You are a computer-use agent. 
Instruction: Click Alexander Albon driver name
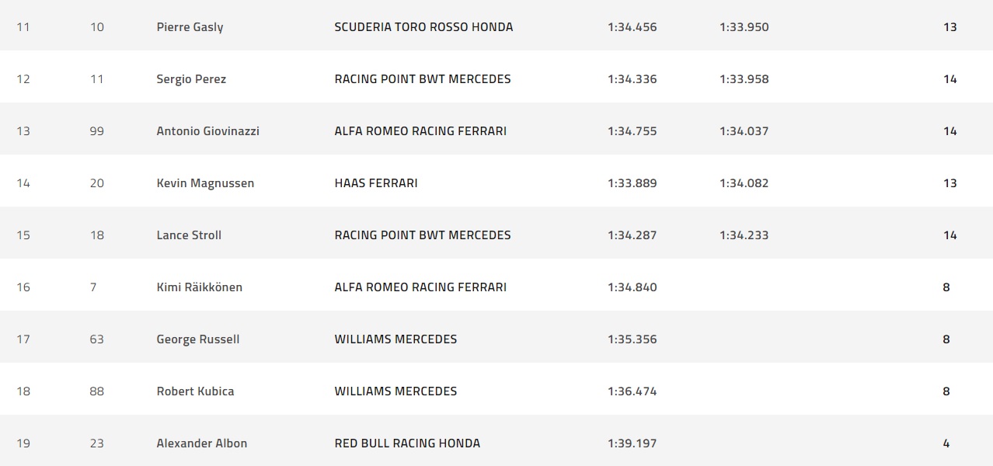click(201, 443)
